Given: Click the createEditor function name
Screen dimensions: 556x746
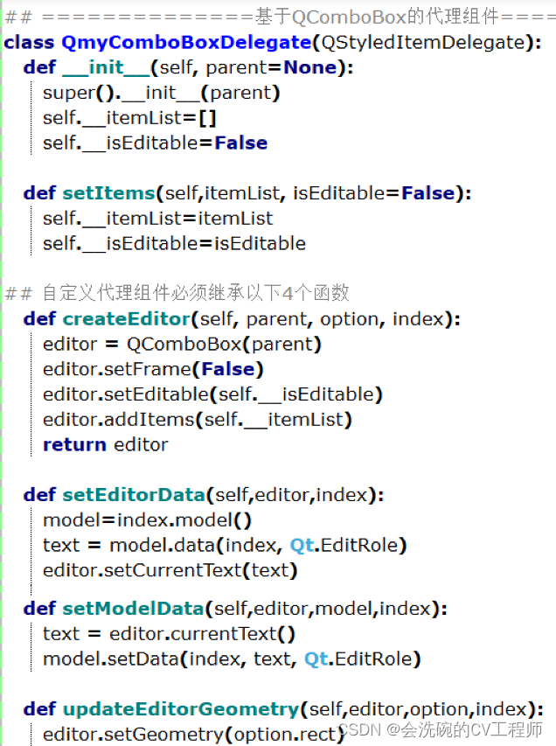Looking at the screenshot, I should tap(127, 319).
